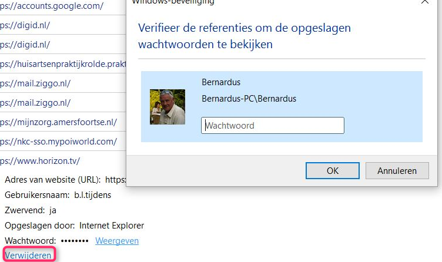Screen dimensions: 442x262
Task: Click the Gebruikersnaam value b.l.tijdens
Action: [x=92, y=194]
